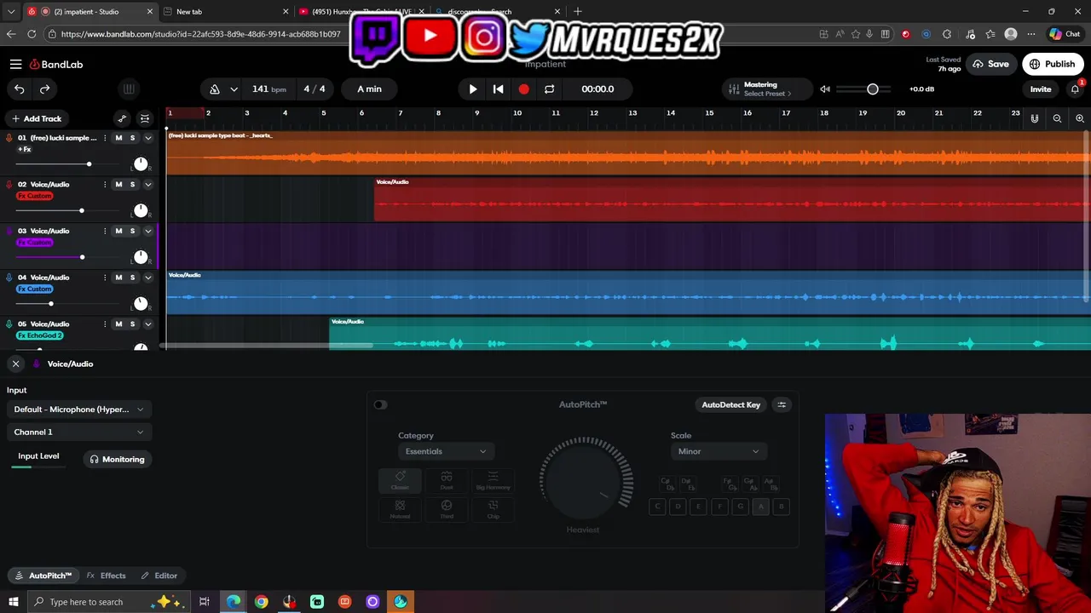Select the orange lucki sample audio region
This screenshot has height=613, width=1091.
(628, 153)
